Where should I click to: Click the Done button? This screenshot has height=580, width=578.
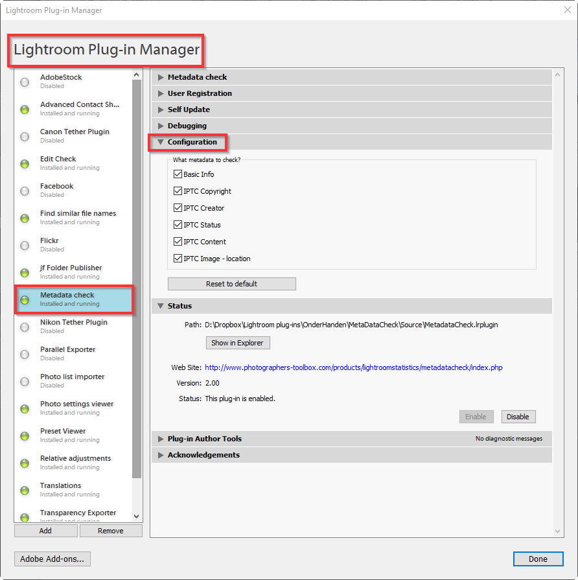click(x=538, y=559)
